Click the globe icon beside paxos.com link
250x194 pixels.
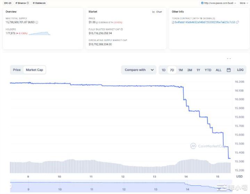[202, 3]
